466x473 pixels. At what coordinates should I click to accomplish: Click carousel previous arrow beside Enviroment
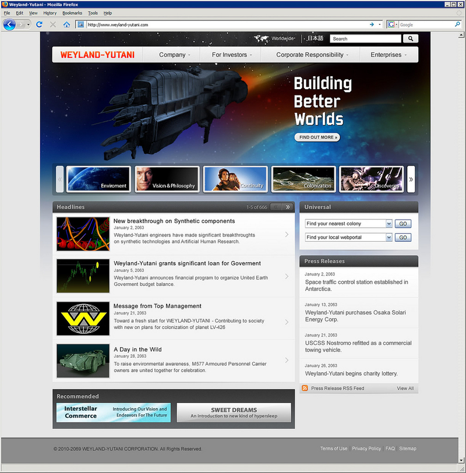point(60,179)
